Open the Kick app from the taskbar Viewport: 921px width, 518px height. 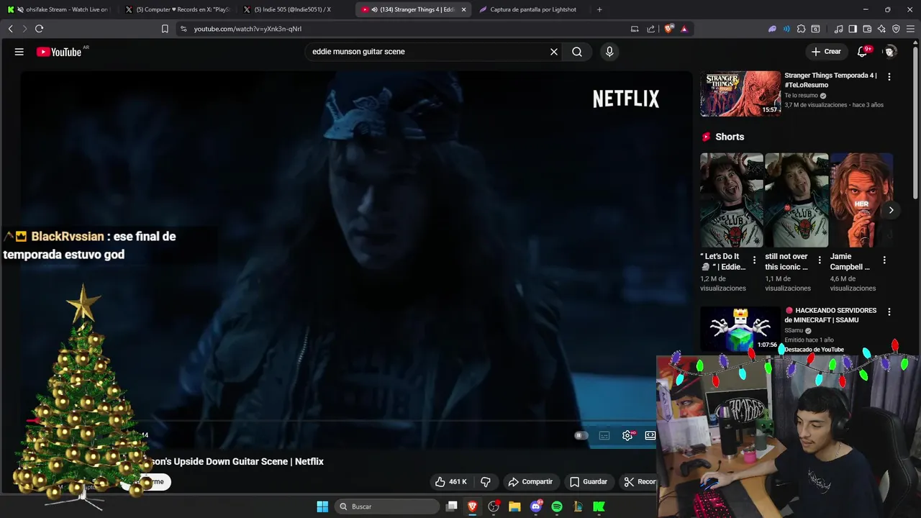599,506
